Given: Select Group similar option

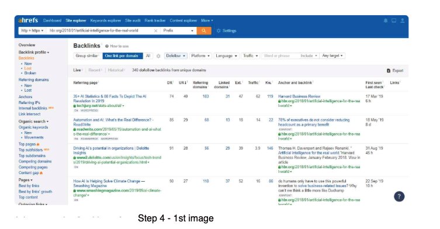Looking at the screenshot, I should (x=87, y=56).
